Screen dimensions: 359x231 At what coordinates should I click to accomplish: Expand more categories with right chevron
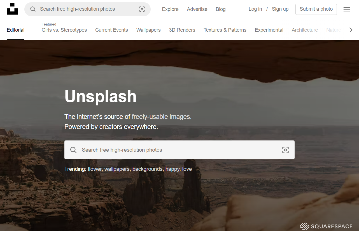point(351,30)
